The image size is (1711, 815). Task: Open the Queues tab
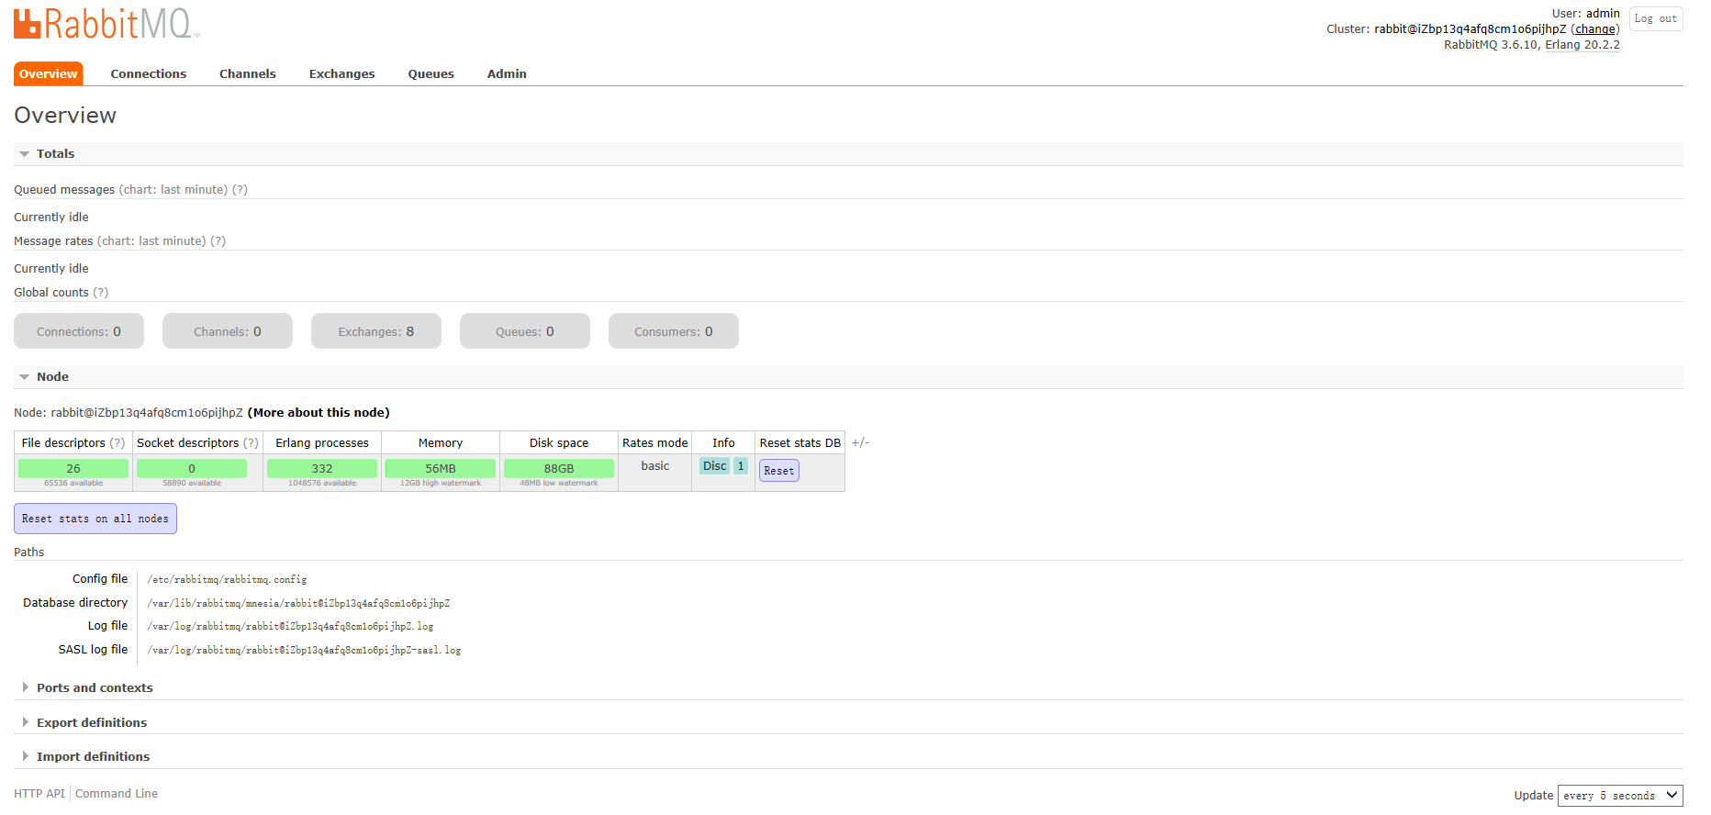pos(431,74)
